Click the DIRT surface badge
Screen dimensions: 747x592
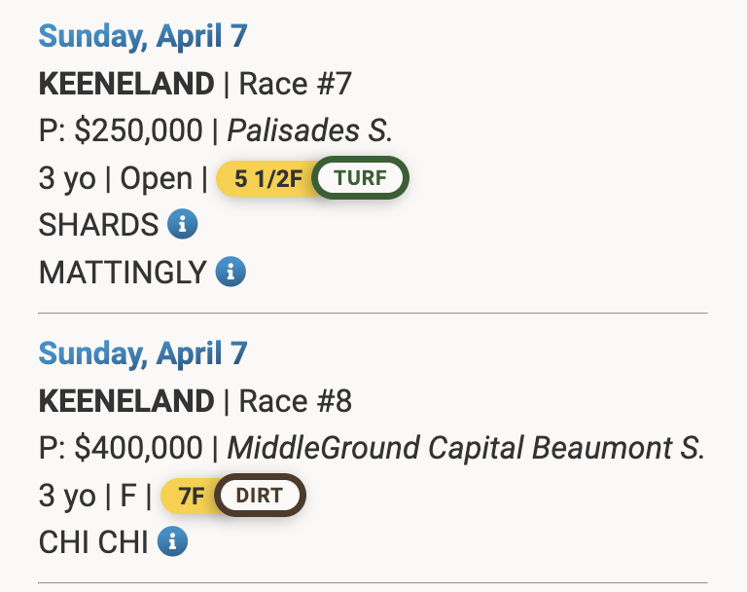259,496
